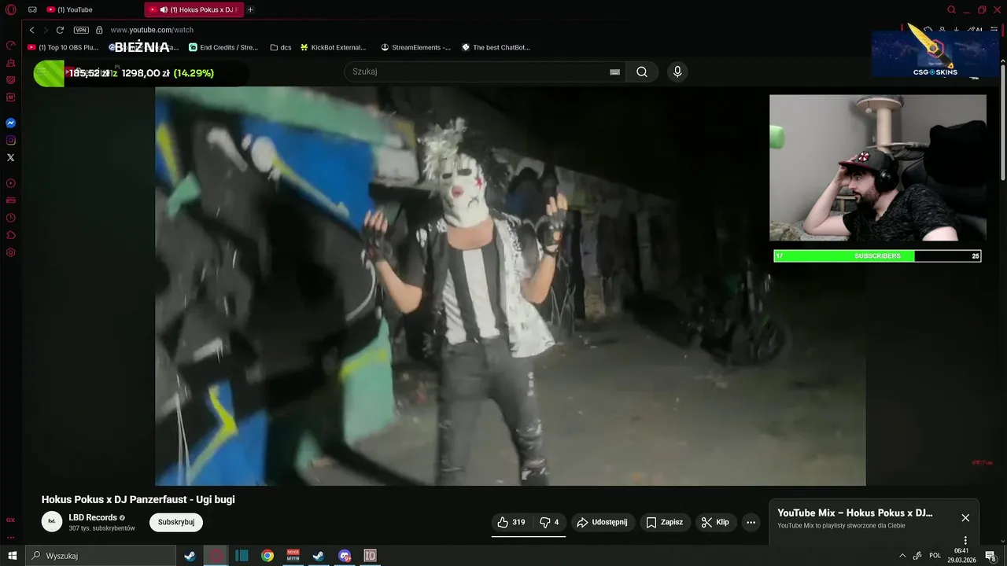Open the LBD Records channel avatar
This screenshot has width=1007, height=566.
[52, 521]
